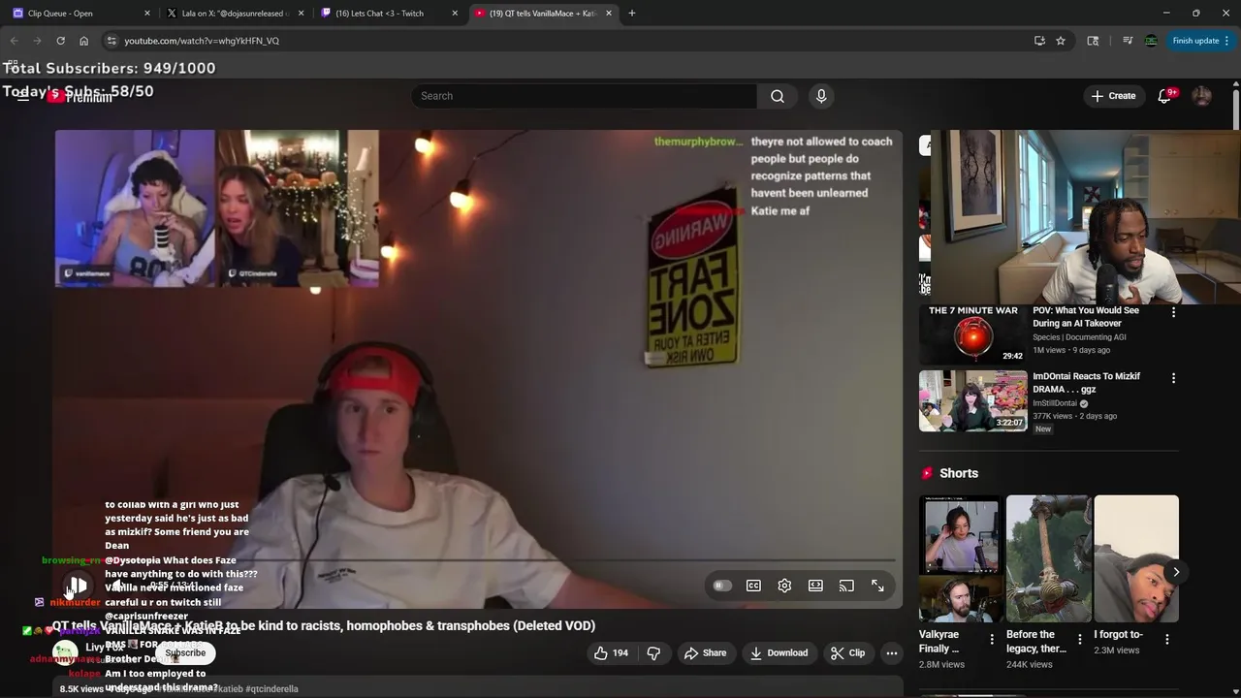Subscribe to the channel
The width and height of the screenshot is (1241, 698).
coord(185,652)
